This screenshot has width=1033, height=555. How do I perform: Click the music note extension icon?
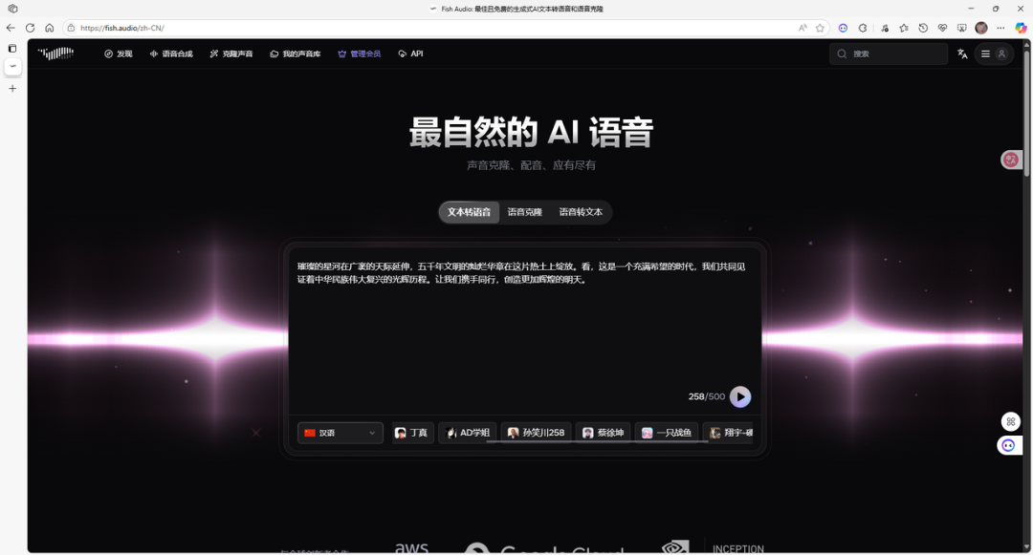tap(884, 28)
